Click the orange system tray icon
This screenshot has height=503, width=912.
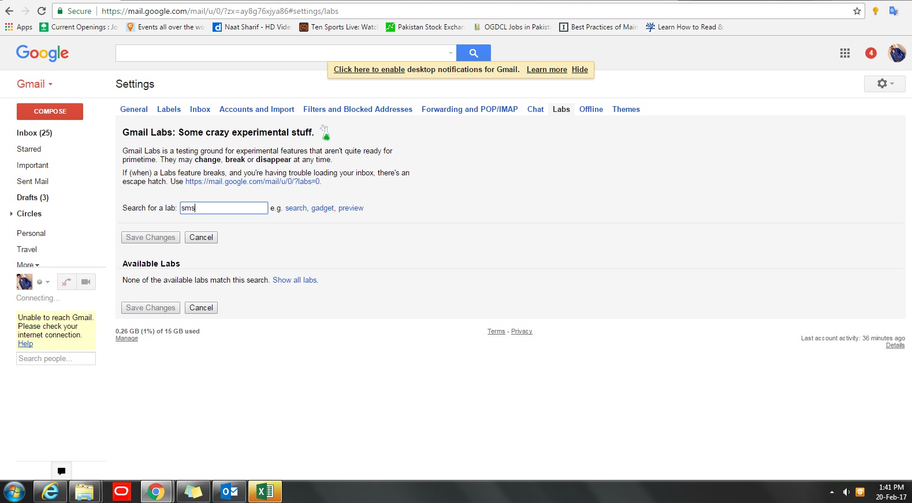[860, 492]
